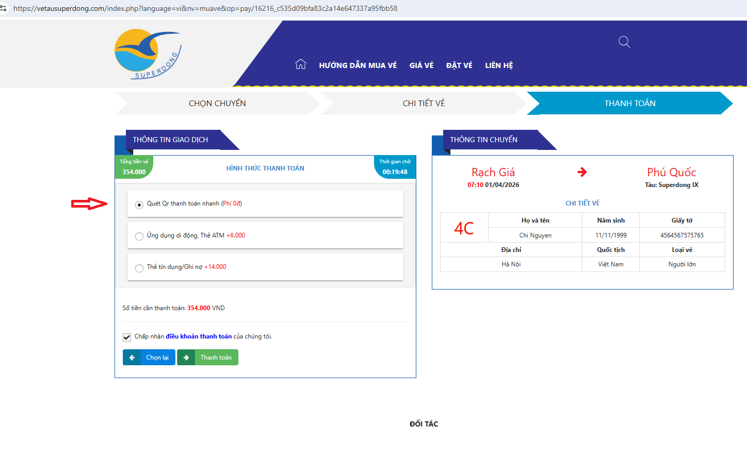Choose Thẻ tín dụng/Ghi nợ payment

point(139,268)
